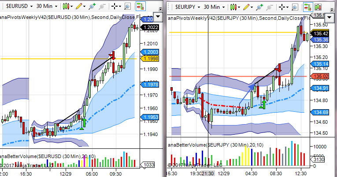
Task: Click the boxed candlesticks icon in EURJPY toolbar
Action: click(x=318, y=7)
